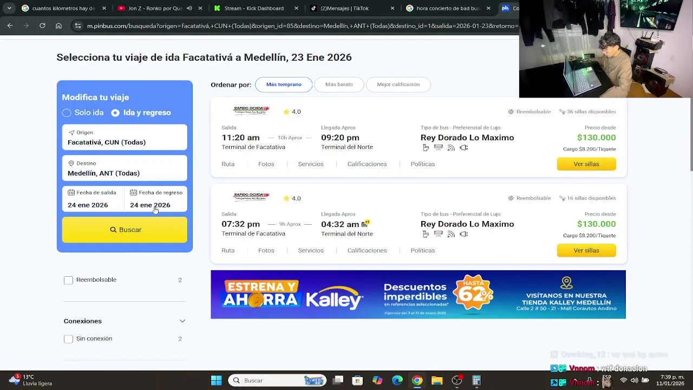Screen dimensions: 693x390
Task: Open clock showing 7:39 p. m.
Action: [x=670, y=380]
